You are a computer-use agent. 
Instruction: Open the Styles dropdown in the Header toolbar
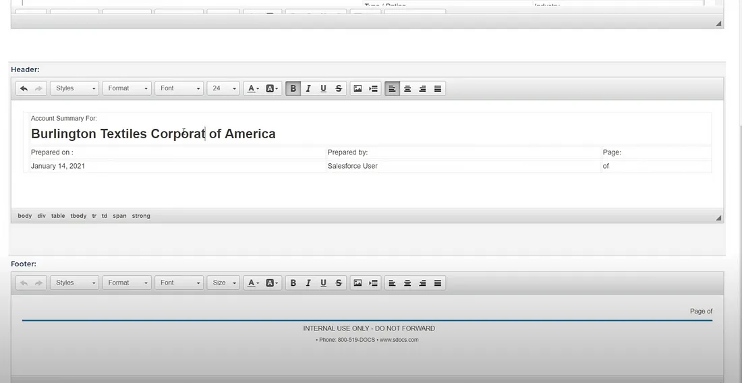click(x=74, y=88)
